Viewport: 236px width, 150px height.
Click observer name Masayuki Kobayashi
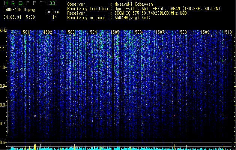click(x=135, y=4)
